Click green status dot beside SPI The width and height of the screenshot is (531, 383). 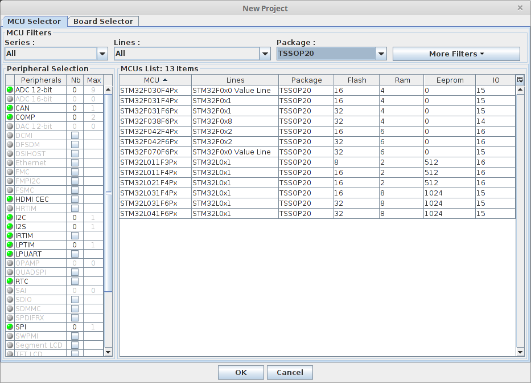10,327
